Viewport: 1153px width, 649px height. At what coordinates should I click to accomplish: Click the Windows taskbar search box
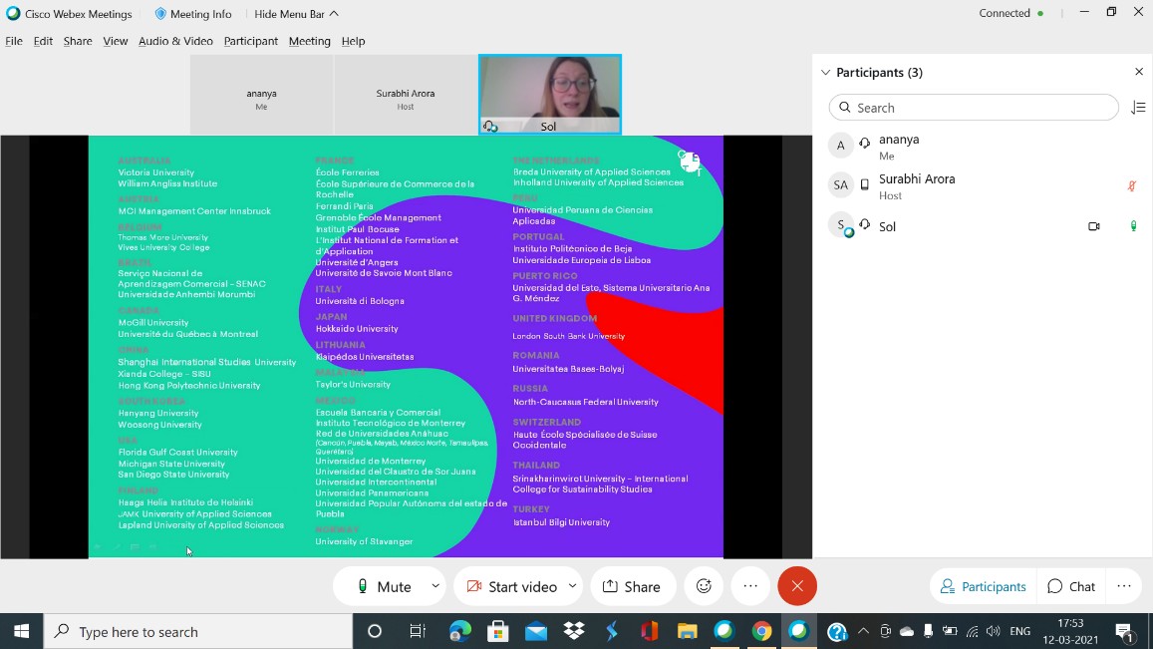(198, 631)
